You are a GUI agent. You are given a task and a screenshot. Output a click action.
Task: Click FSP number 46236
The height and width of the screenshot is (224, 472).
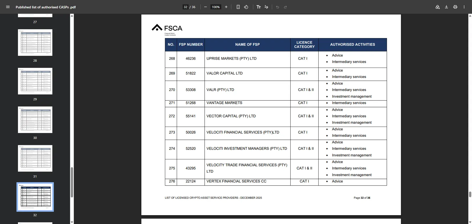click(x=191, y=58)
